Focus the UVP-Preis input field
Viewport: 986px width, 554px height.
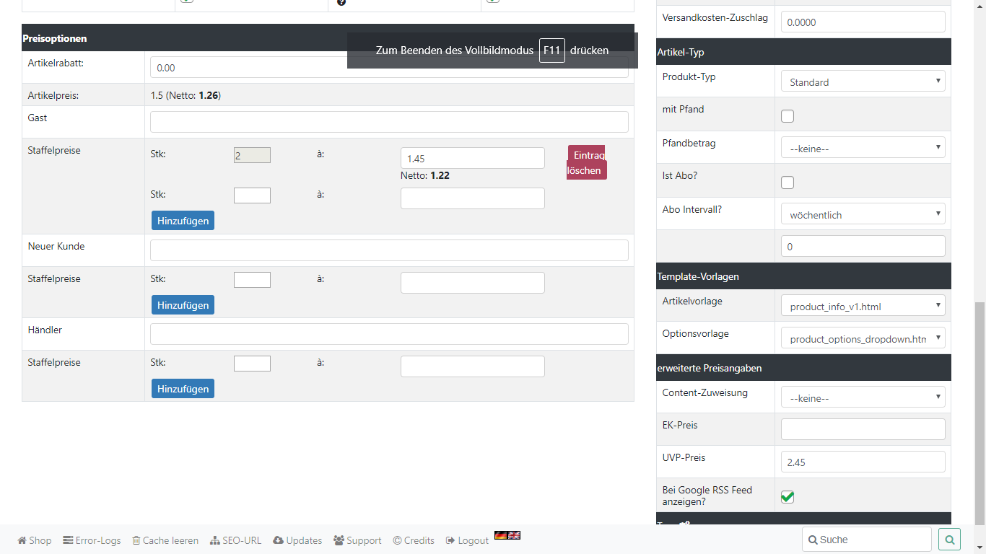863,462
